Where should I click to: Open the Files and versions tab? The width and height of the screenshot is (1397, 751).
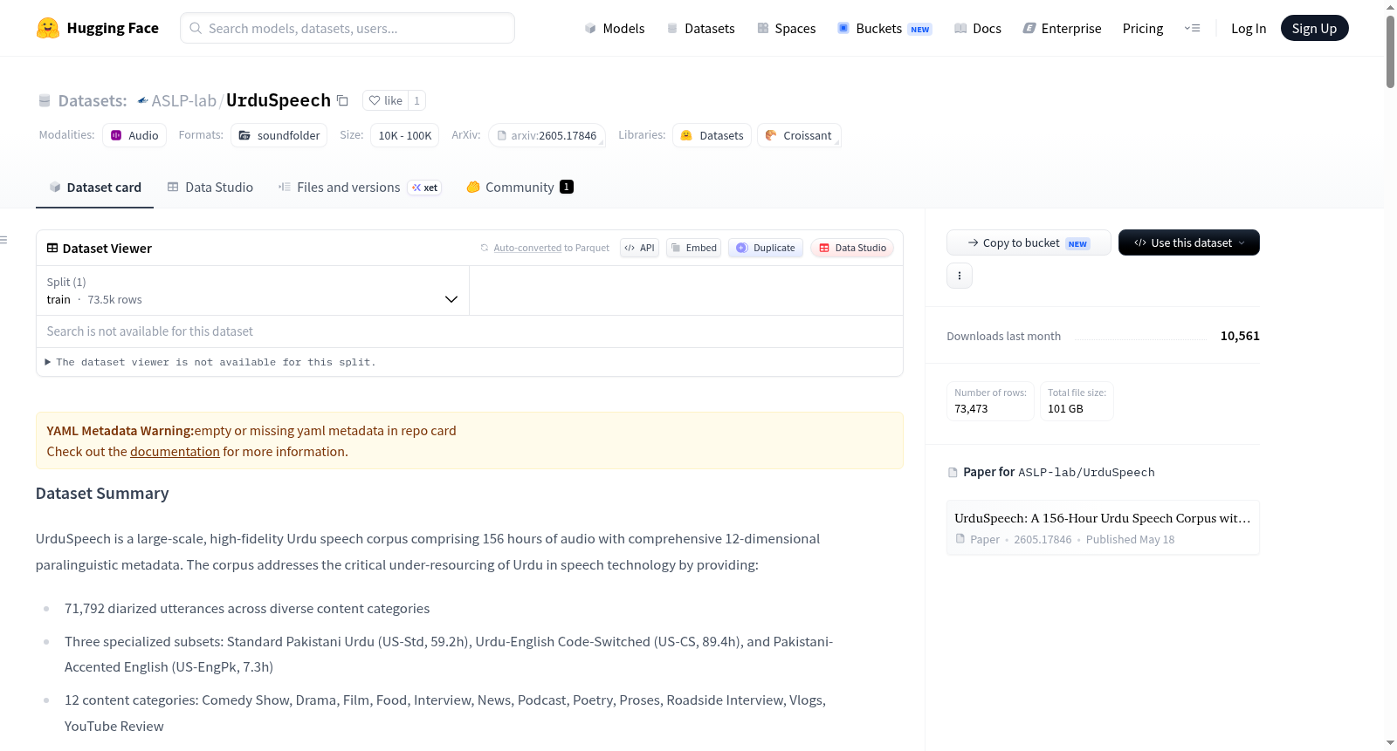(360, 187)
